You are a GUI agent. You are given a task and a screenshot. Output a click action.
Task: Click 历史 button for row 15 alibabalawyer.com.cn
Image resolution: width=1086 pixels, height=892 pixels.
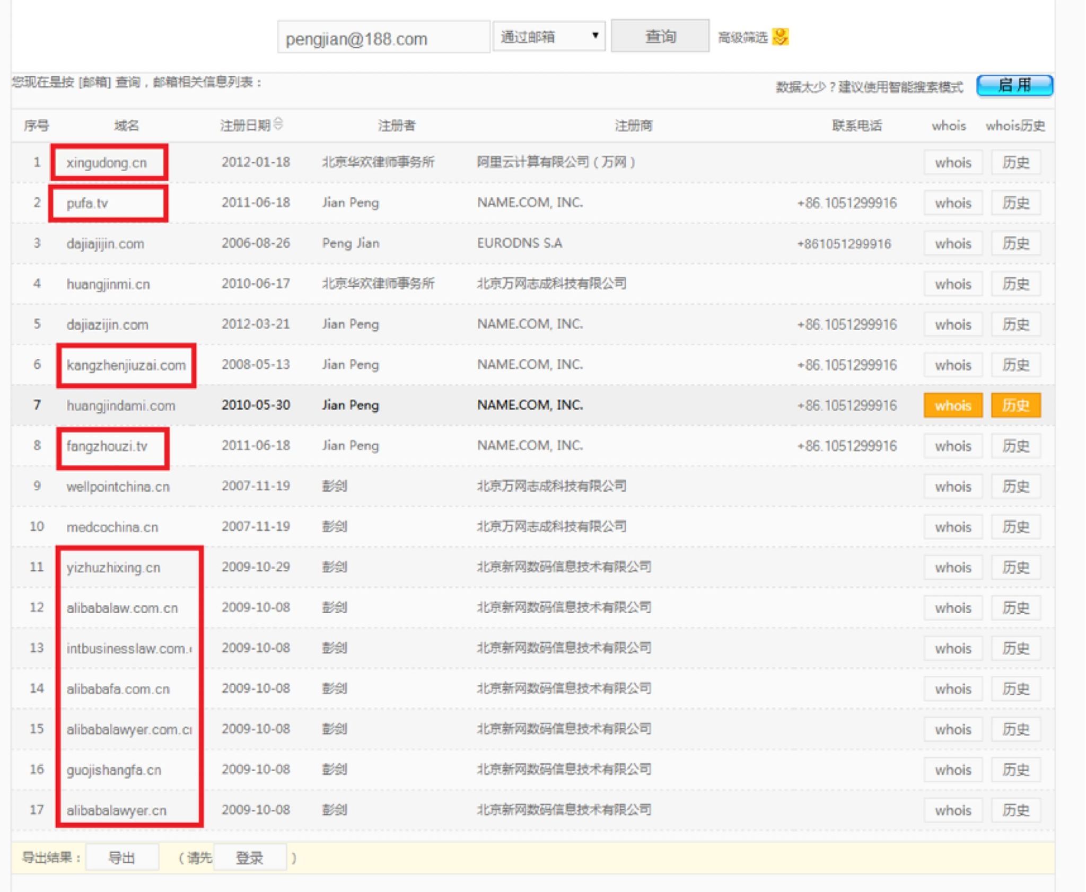coord(1015,730)
